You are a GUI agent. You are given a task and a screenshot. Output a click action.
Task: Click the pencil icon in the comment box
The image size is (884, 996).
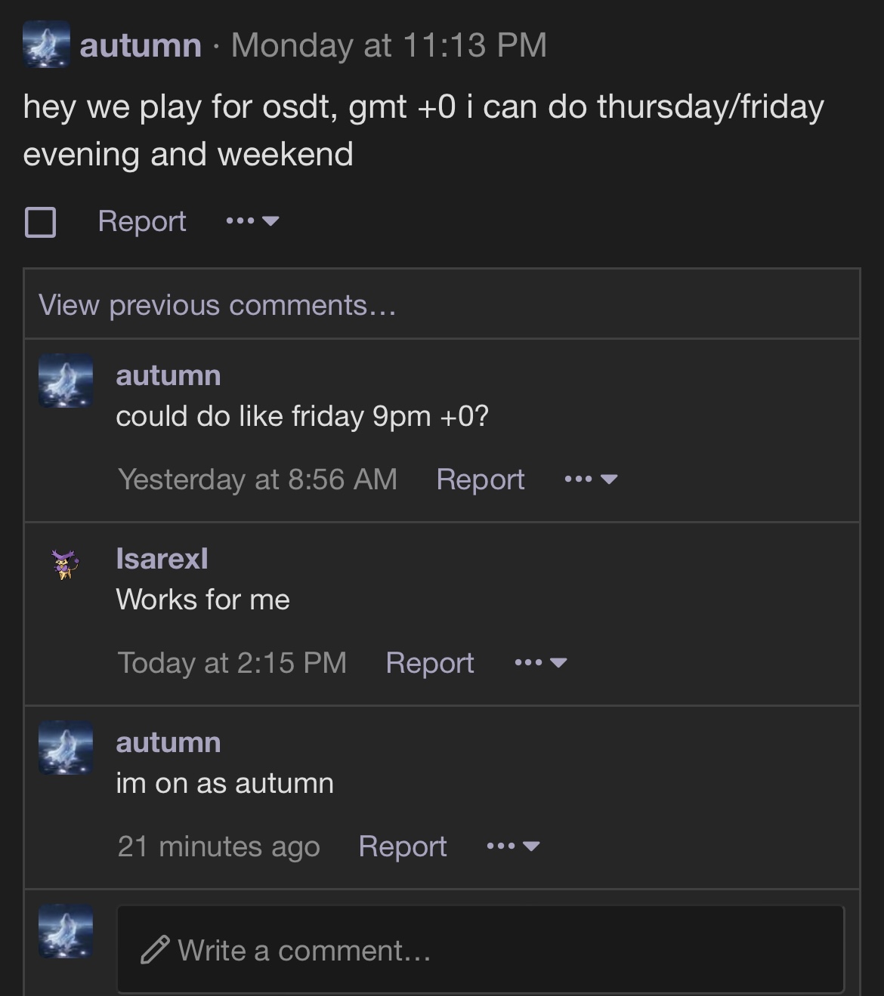(155, 950)
